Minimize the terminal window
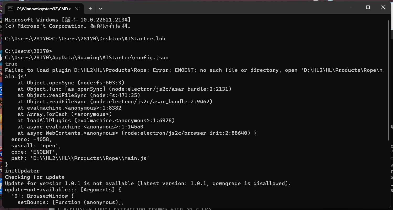The width and height of the screenshot is (393, 210). [x=353, y=7]
